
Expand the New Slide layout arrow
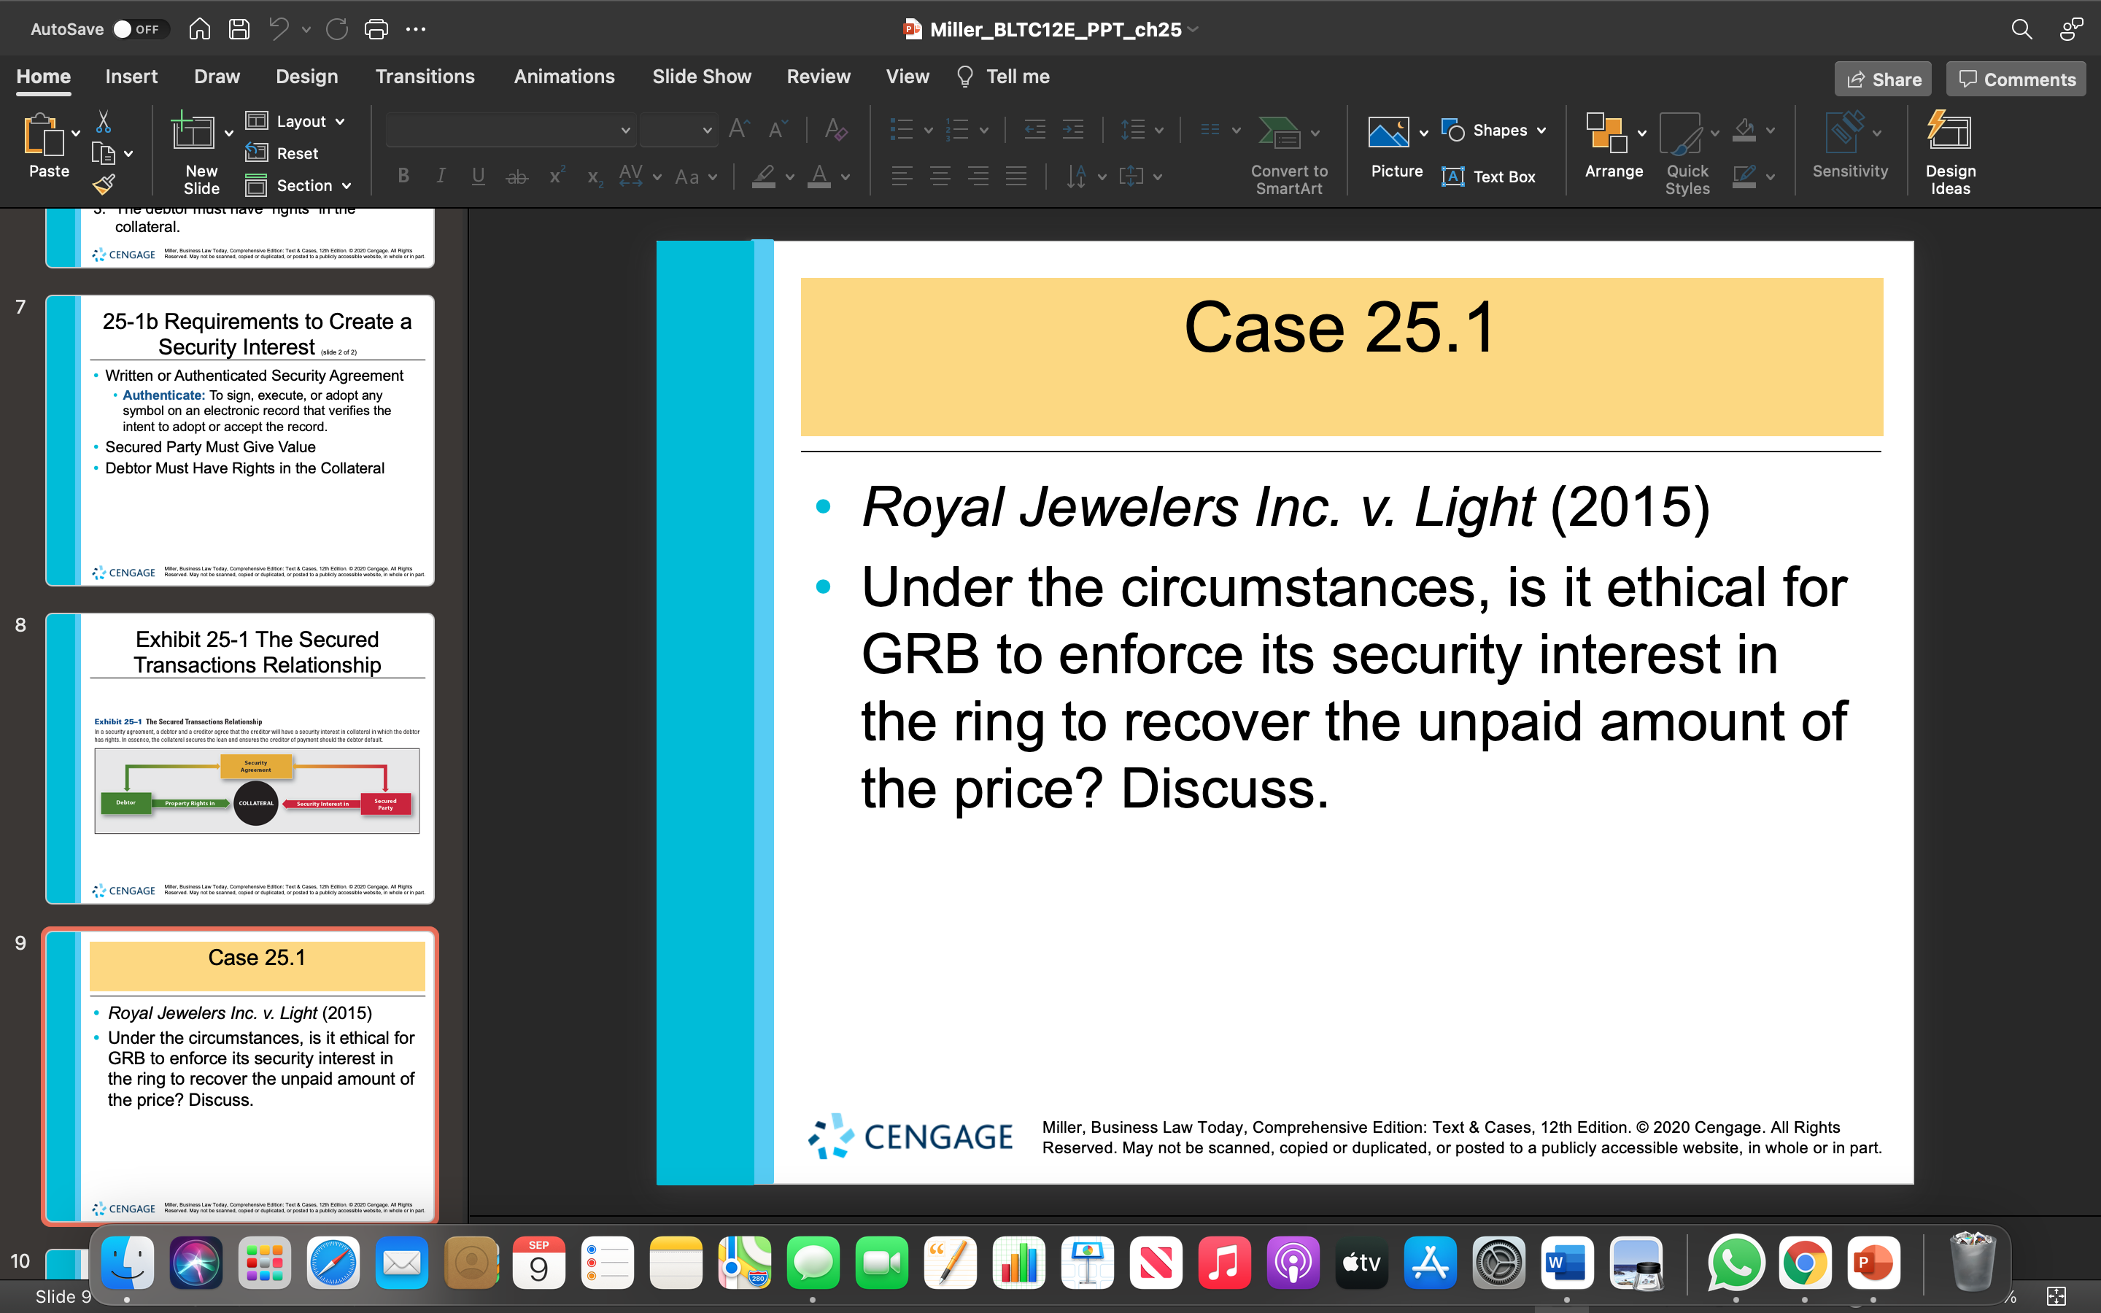[229, 133]
